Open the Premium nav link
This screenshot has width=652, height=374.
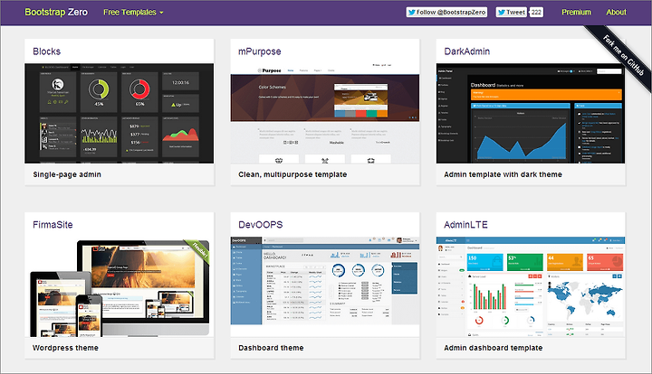coord(576,13)
